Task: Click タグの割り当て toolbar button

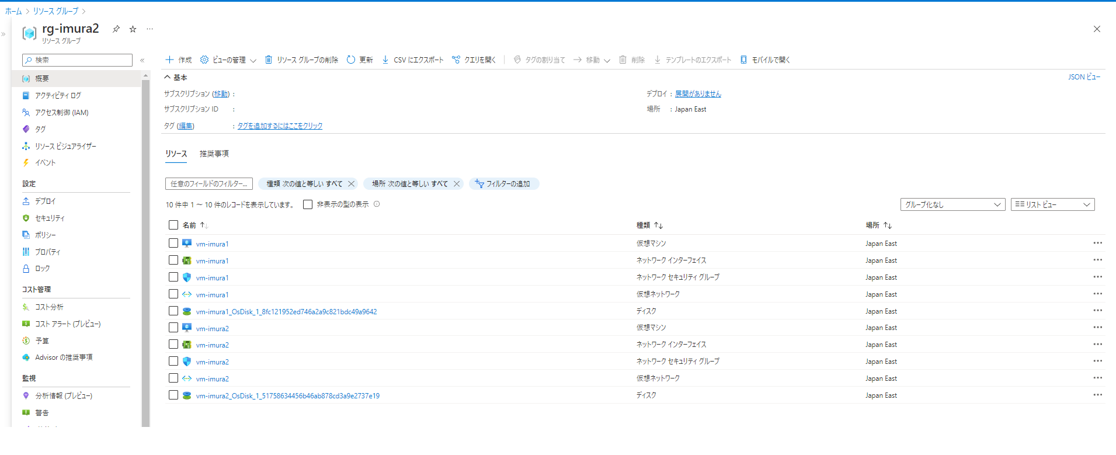Action: [x=539, y=60]
